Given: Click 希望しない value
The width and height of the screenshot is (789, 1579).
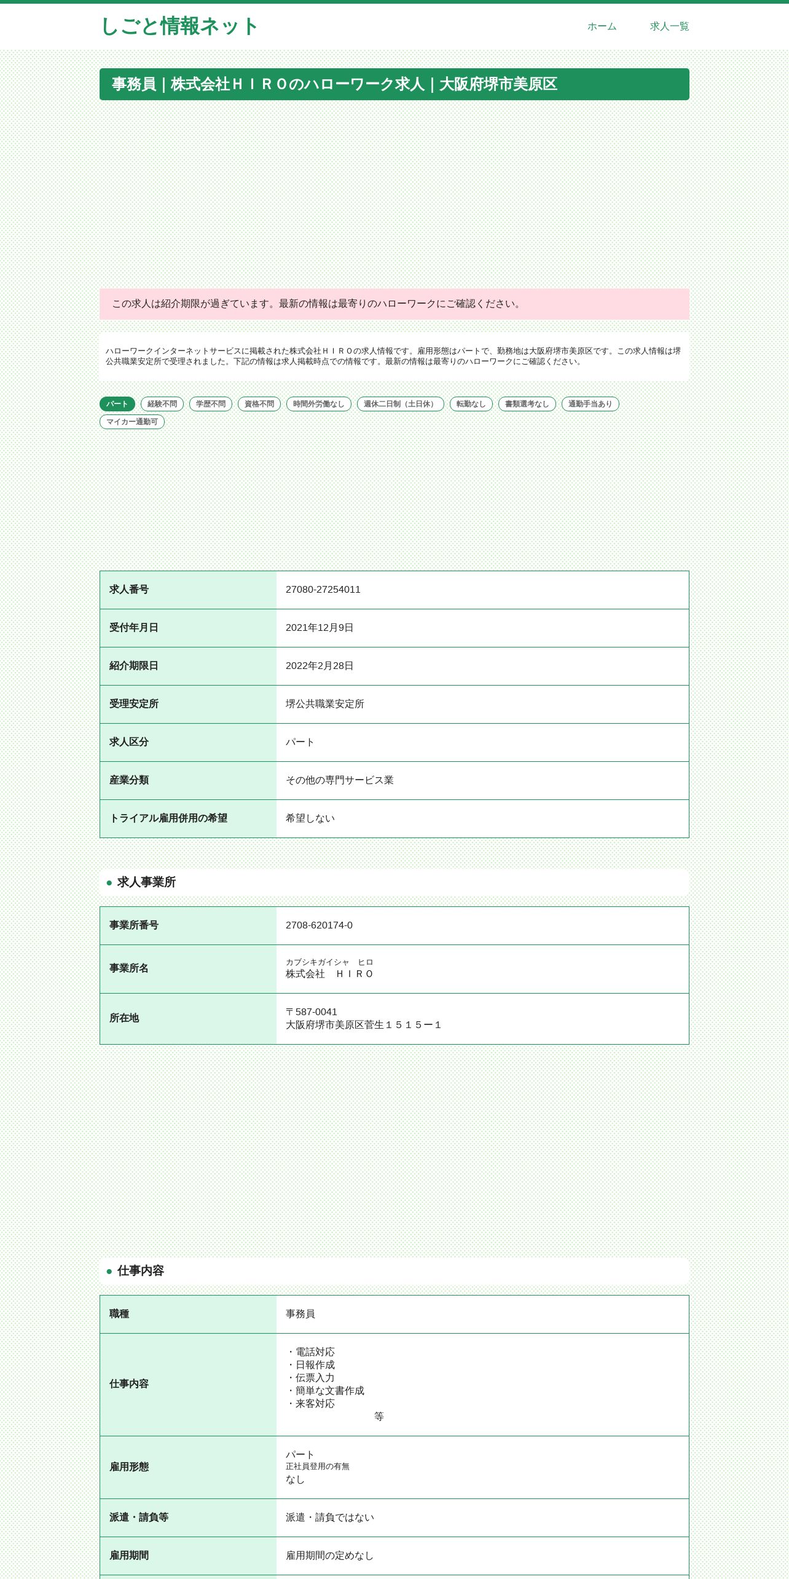Looking at the screenshot, I should 310,818.
